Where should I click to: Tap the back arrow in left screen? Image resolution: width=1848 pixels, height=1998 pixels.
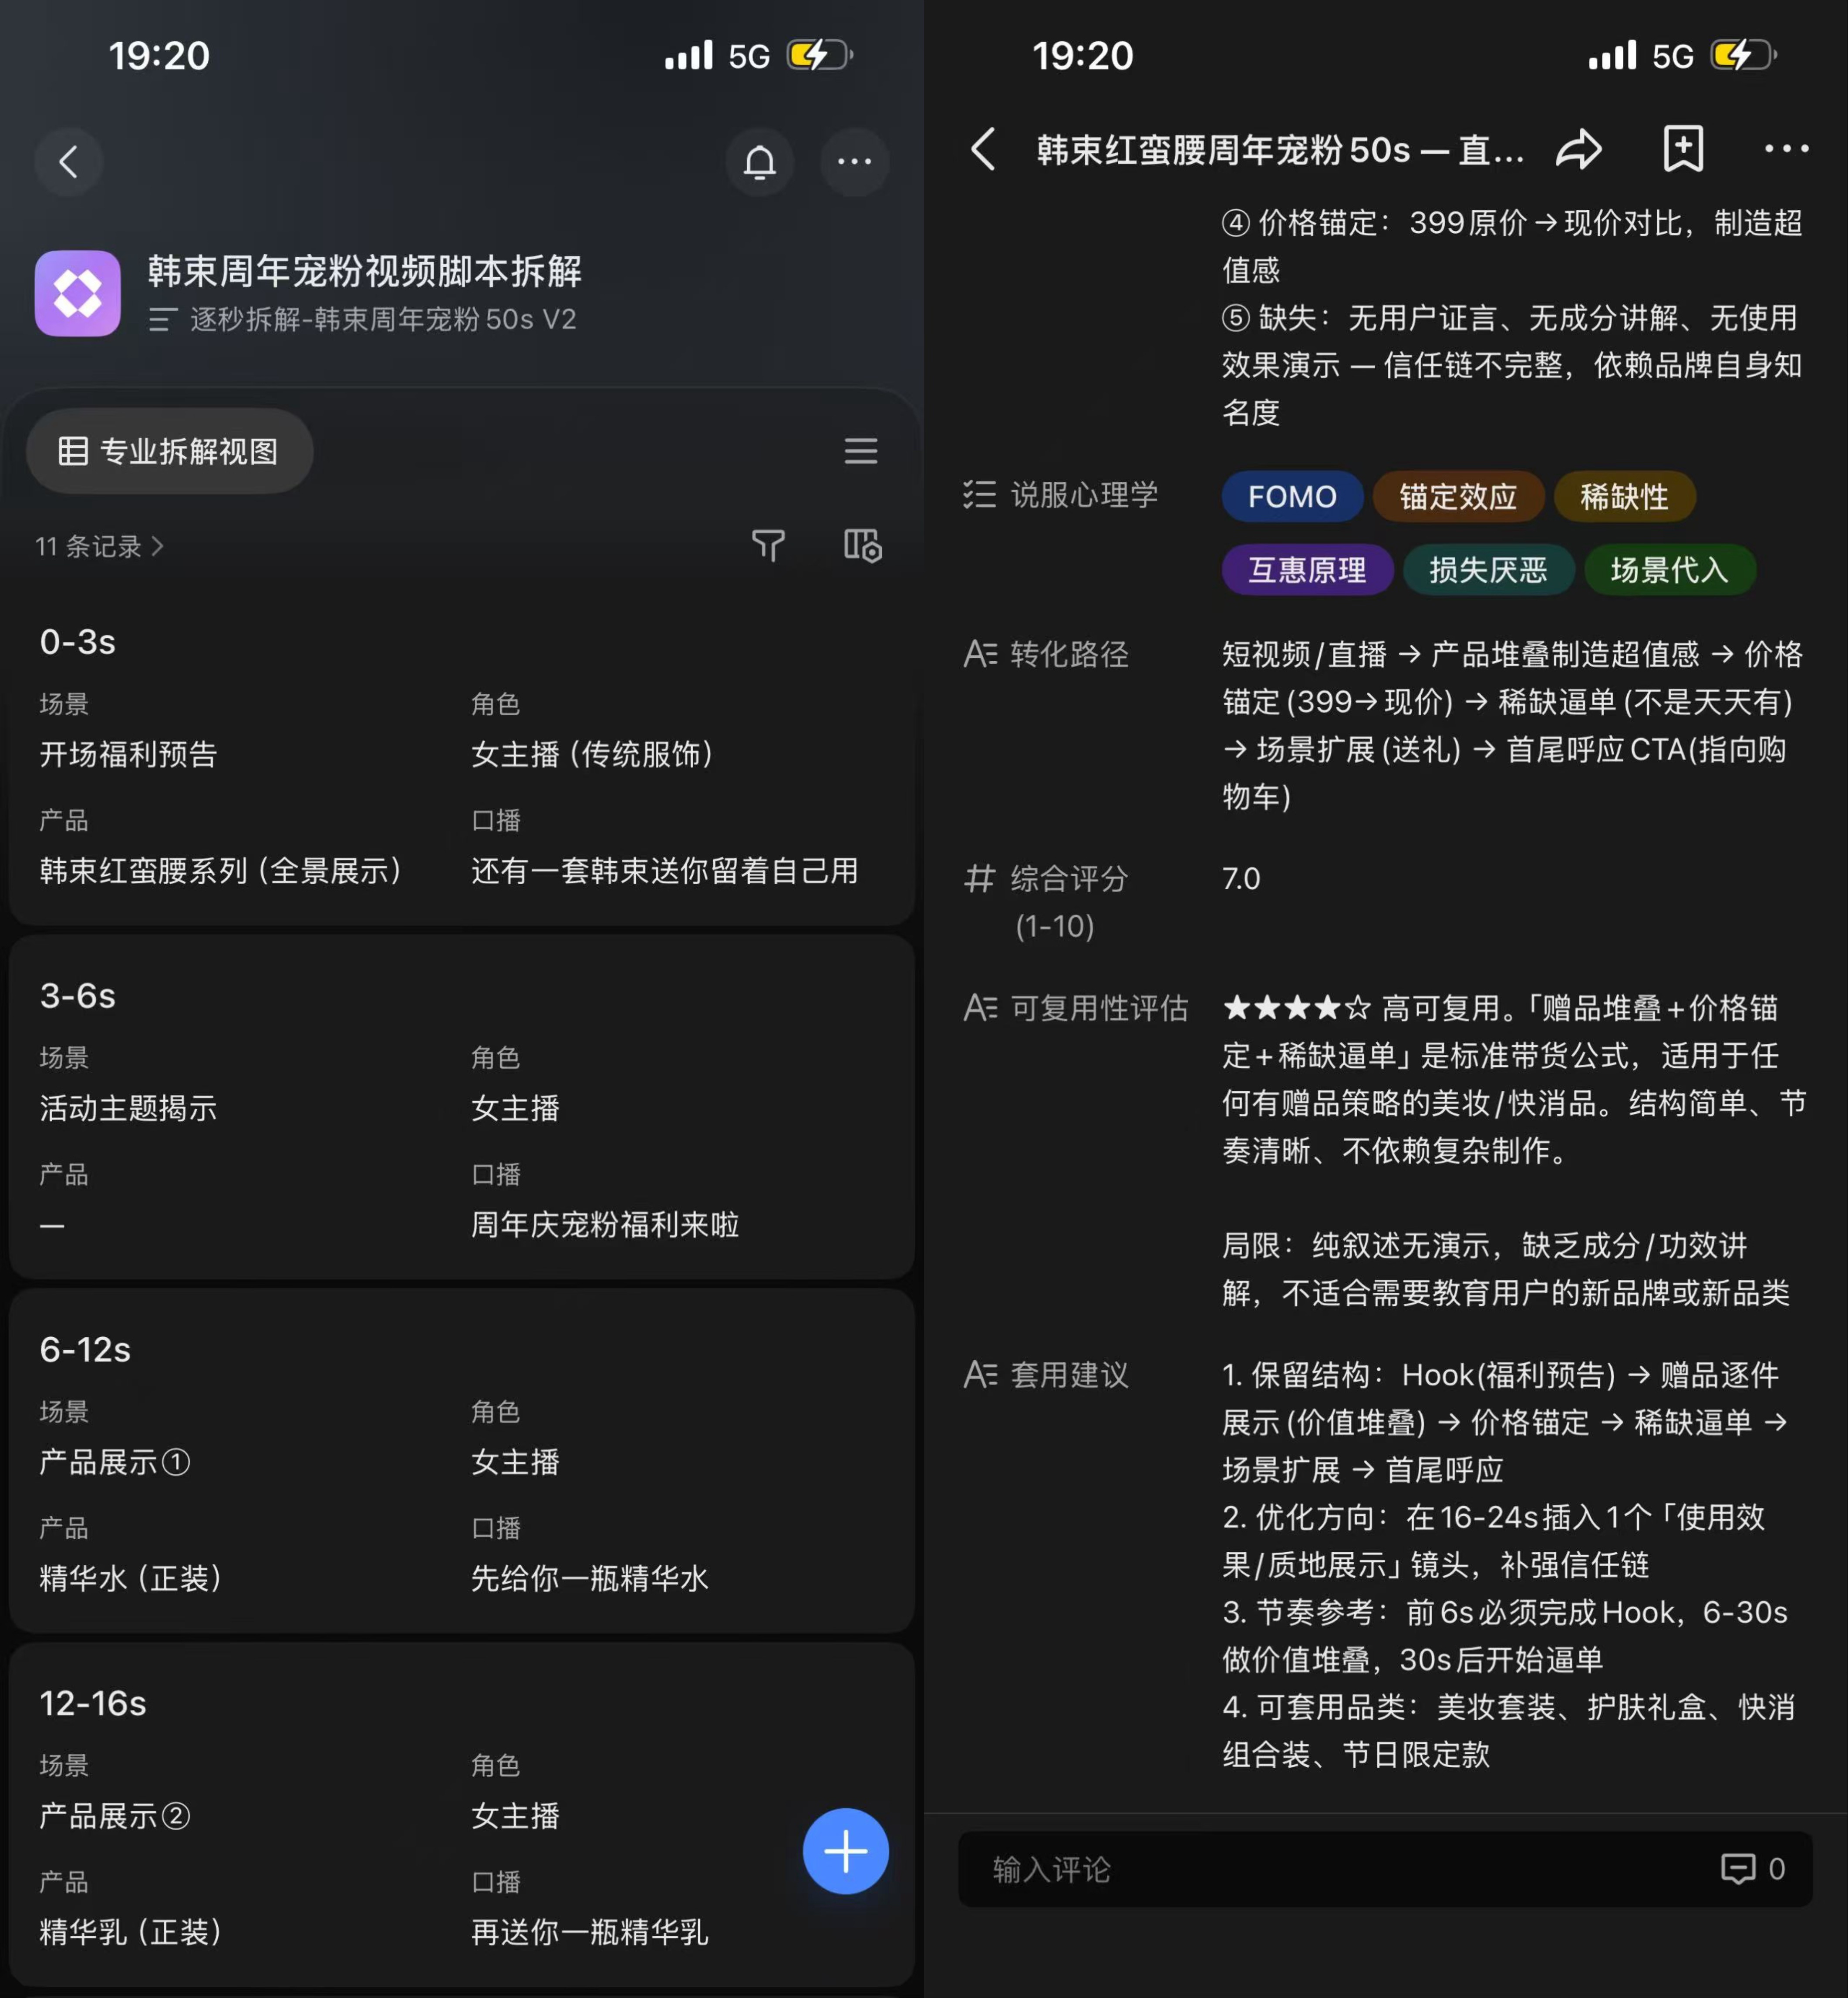pos(68,162)
